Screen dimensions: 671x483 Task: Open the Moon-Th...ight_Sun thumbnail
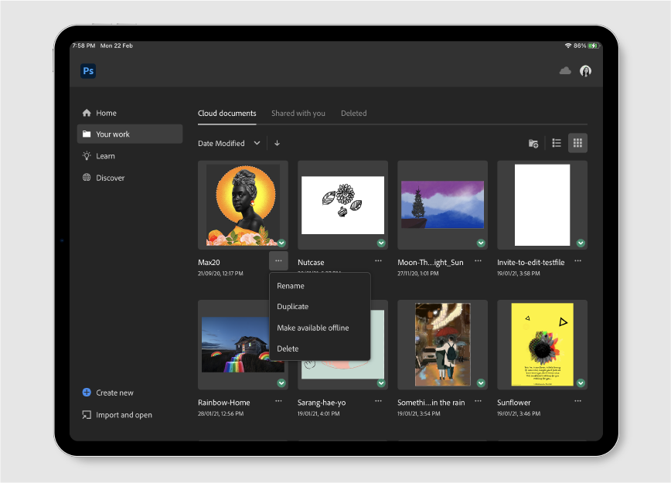pyautogui.click(x=442, y=205)
